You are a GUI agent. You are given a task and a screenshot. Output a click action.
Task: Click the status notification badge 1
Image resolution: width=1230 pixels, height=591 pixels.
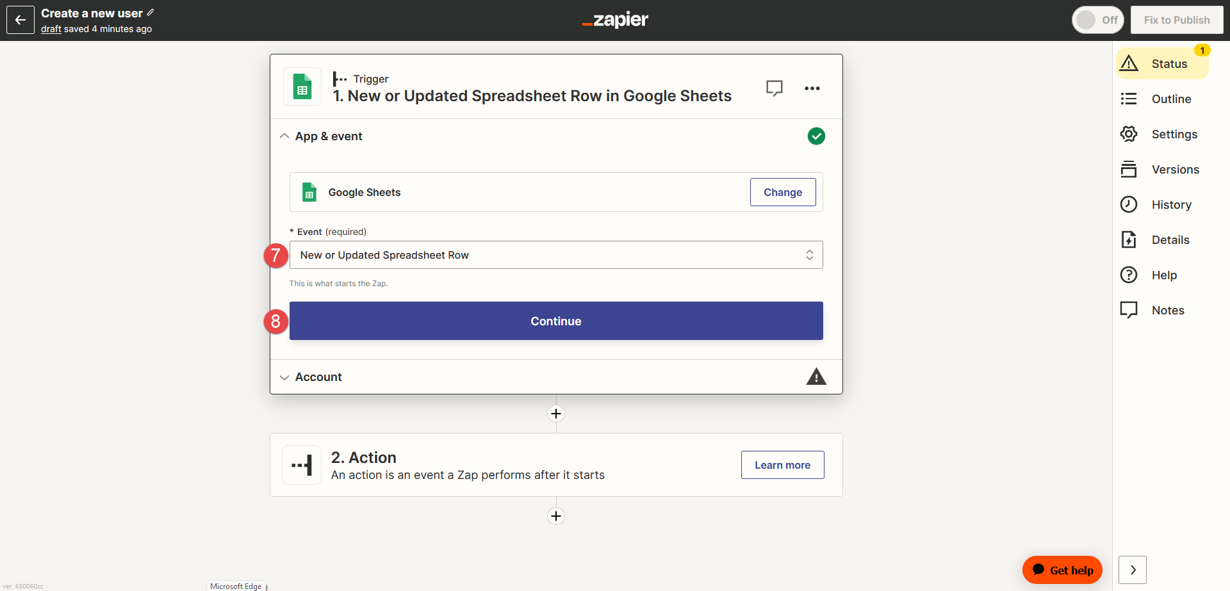1202,50
